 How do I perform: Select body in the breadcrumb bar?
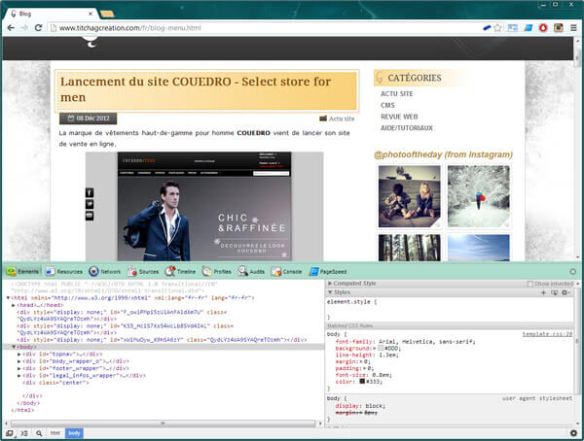pos(74,433)
